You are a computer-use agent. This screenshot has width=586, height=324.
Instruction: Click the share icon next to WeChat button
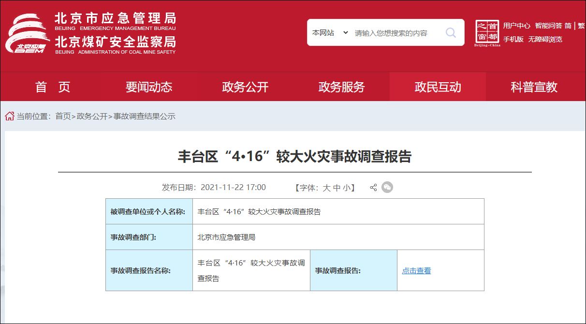pyautogui.click(x=373, y=187)
